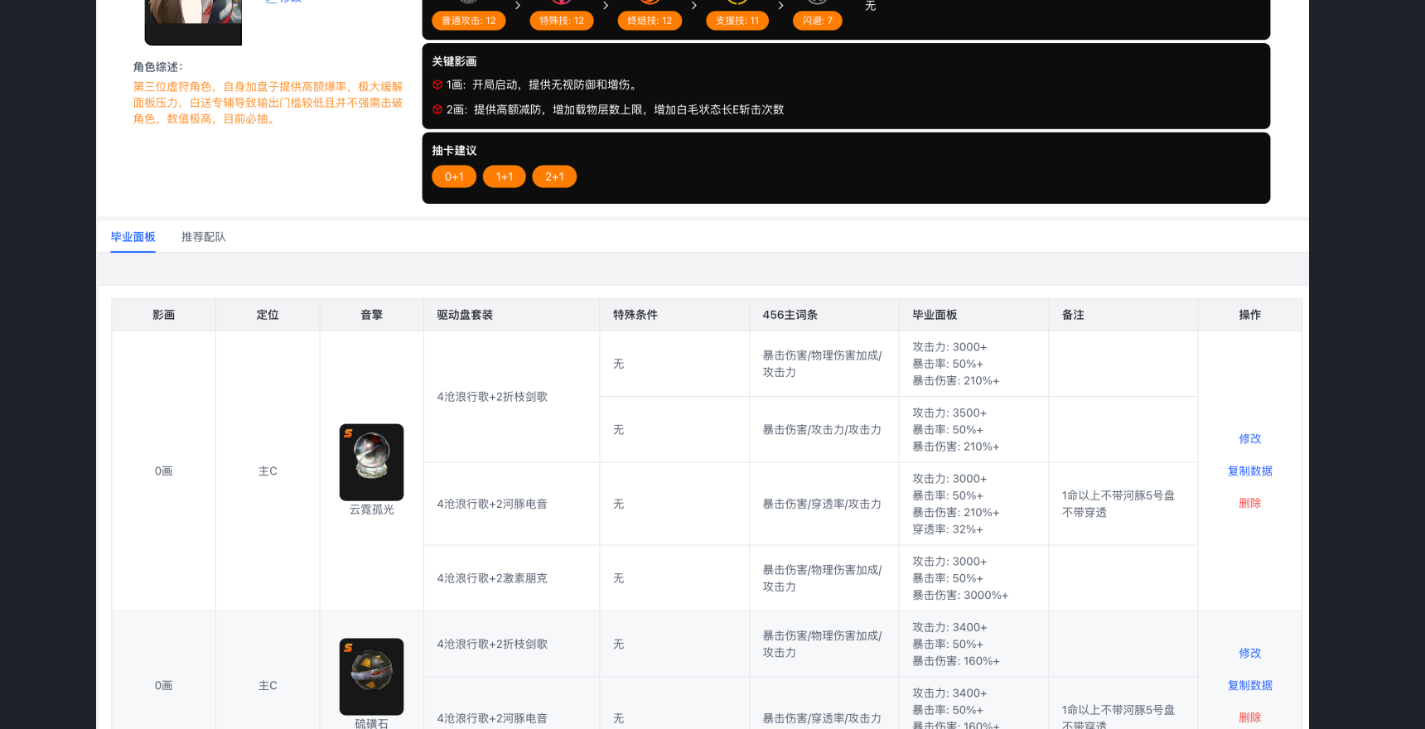This screenshot has height=729, width=1425.
Task: Click the character portrait image
Action: point(193,20)
